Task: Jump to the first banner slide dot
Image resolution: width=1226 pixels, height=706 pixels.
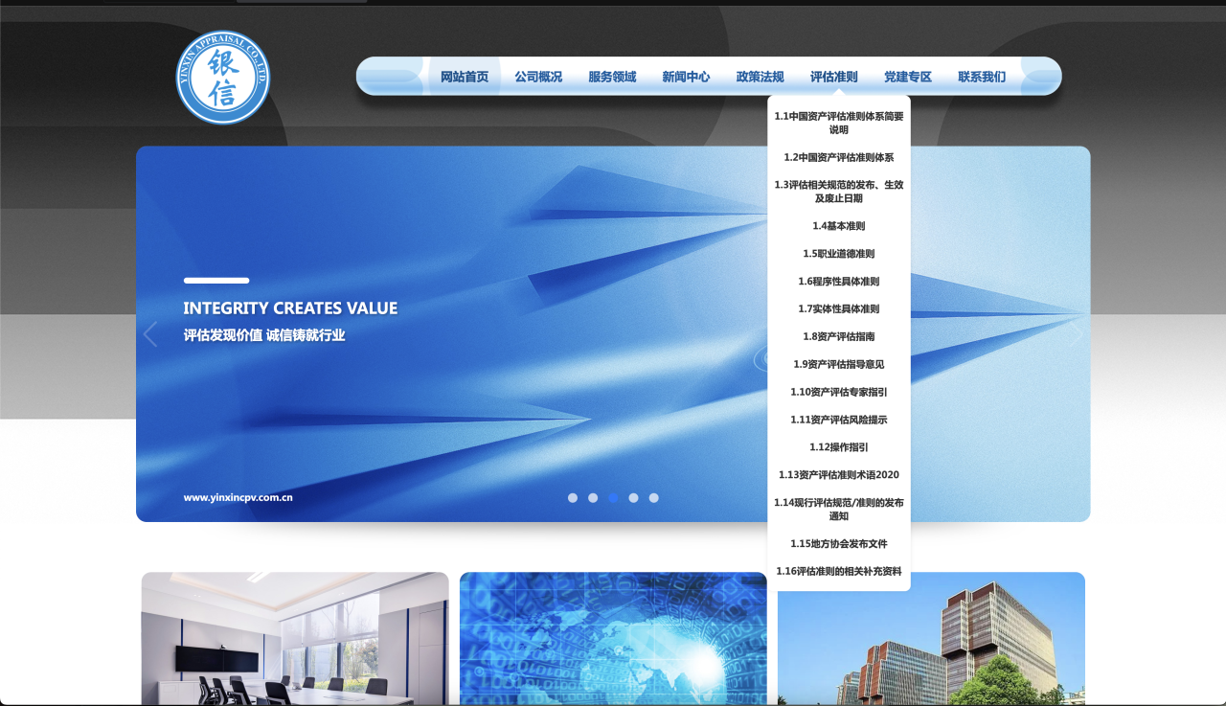Action: pos(573,498)
